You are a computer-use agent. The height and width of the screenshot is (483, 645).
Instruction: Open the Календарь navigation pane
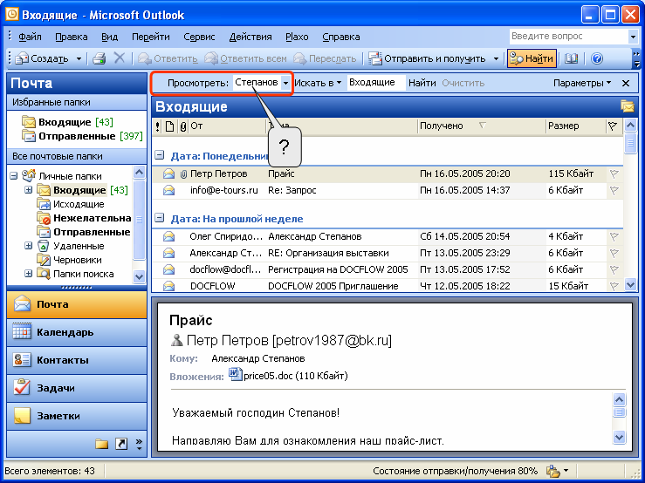[x=77, y=332]
